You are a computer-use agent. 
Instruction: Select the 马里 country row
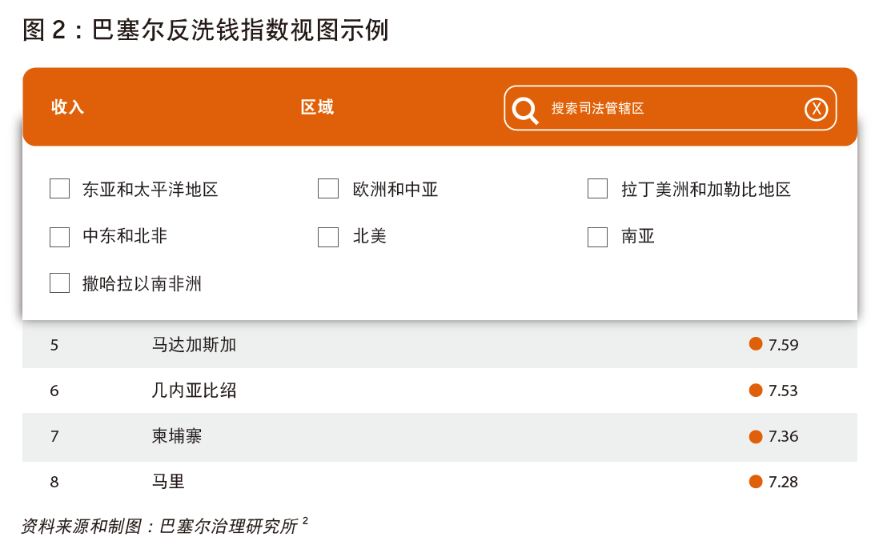pos(168,482)
